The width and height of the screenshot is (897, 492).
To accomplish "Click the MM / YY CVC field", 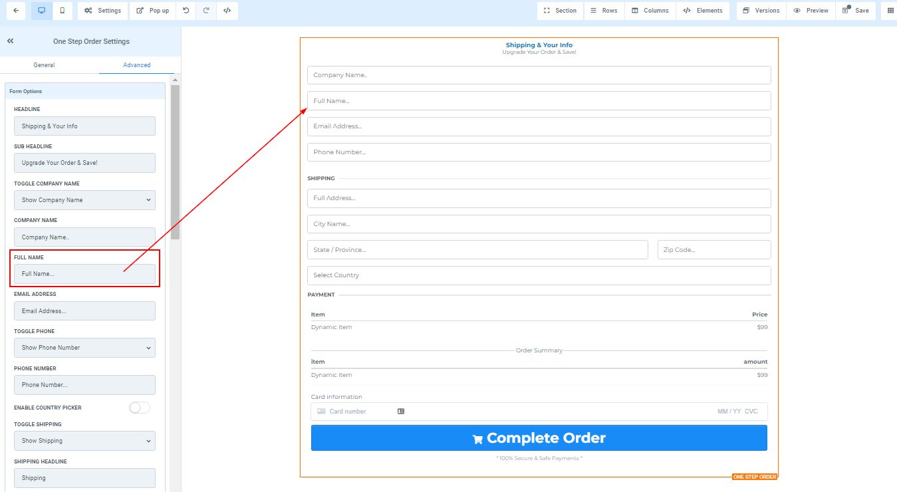I will pos(737,412).
